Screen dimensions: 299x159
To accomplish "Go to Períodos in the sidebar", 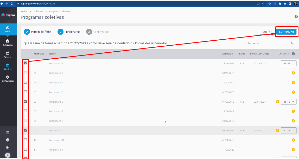I will (8, 54).
